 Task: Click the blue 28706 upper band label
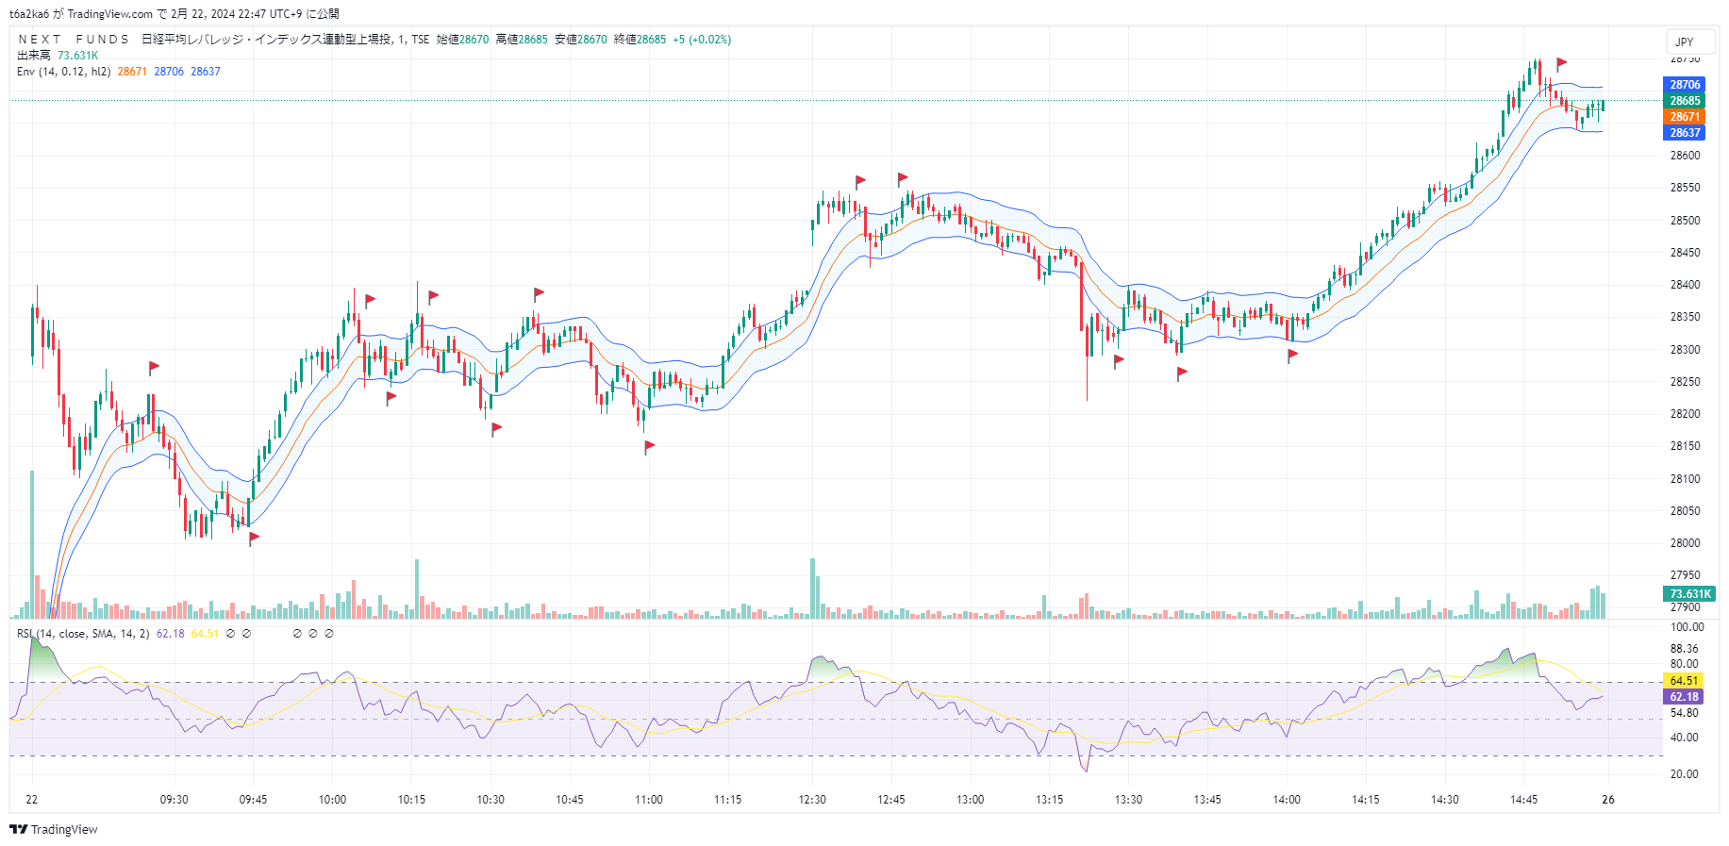point(1685,85)
